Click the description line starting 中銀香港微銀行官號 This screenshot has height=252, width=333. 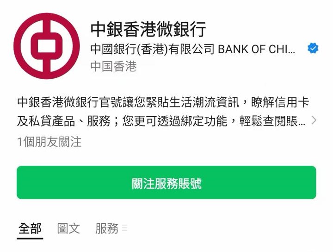pyautogui.click(x=163, y=102)
